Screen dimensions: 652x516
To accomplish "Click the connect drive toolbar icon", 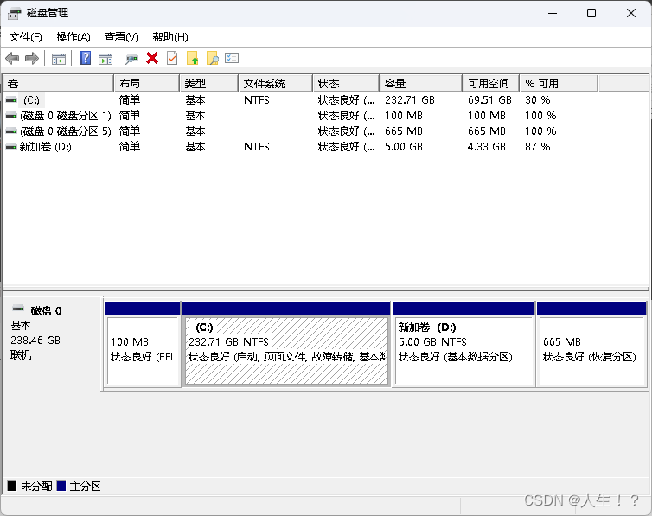I will (131, 59).
